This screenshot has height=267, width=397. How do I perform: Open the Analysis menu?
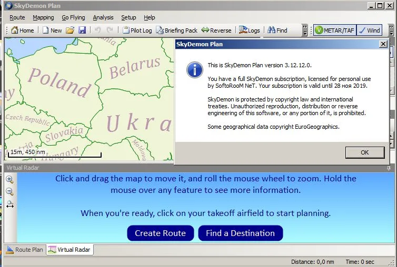coord(103,17)
